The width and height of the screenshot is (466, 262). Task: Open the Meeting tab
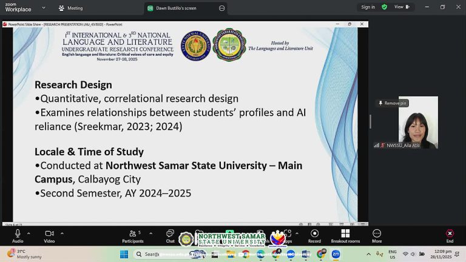[x=71, y=8]
